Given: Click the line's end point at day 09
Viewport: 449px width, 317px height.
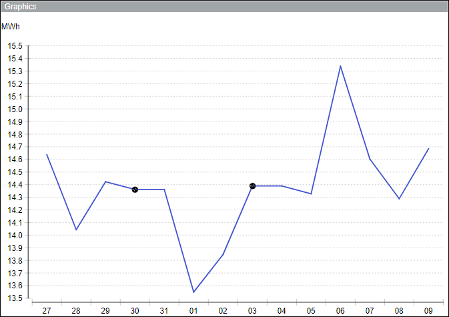Looking at the screenshot, I should pyautogui.click(x=428, y=148).
